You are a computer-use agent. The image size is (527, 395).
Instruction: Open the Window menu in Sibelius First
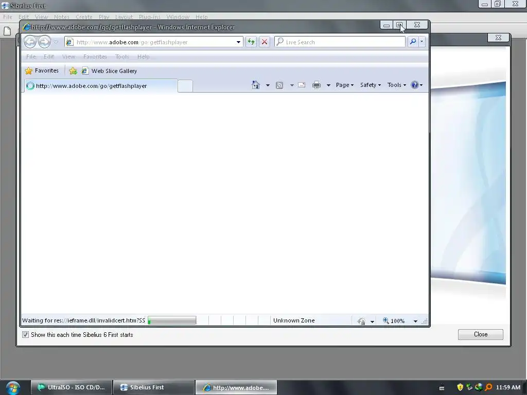click(178, 17)
